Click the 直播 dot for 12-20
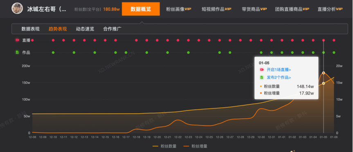The image size is (353, 152). coord(157,40)
